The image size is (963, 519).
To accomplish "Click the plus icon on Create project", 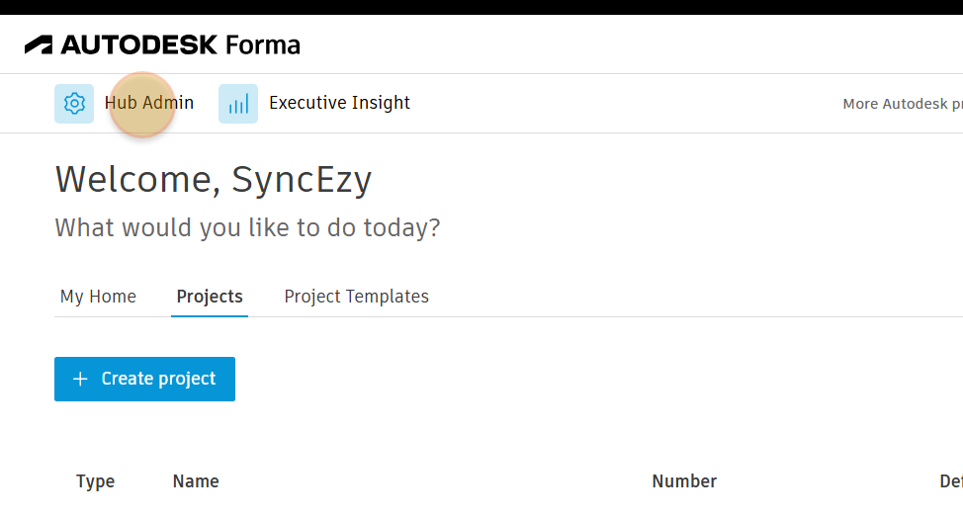I will pyautogui.click(x=81, y=380).
